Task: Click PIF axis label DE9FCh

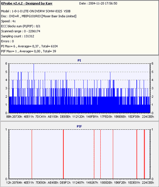Action: [65, 183]
